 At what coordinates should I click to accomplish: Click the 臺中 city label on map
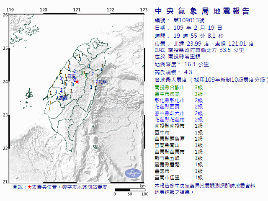(72, 76)
